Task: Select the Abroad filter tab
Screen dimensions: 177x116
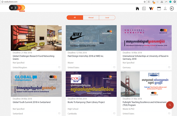Action: point(91,17)
